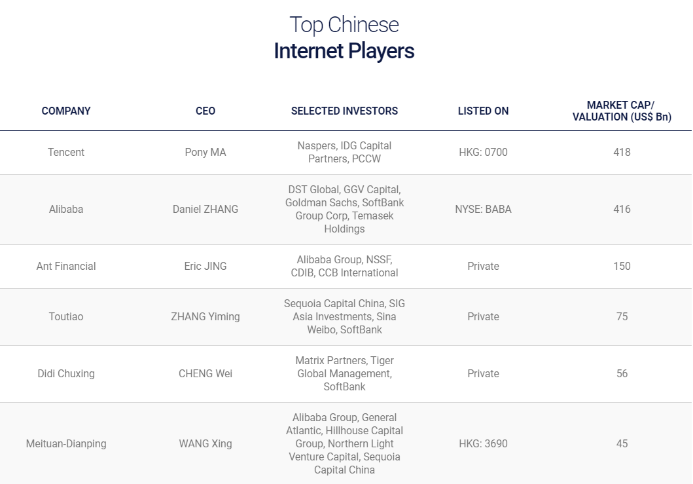Click the Top Chinese Internet Players title
The image size is (693, 484).
click(344, 38)
